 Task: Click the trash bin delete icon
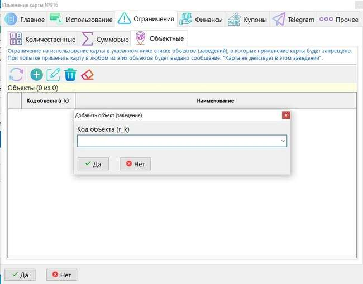tap(70, 75)
